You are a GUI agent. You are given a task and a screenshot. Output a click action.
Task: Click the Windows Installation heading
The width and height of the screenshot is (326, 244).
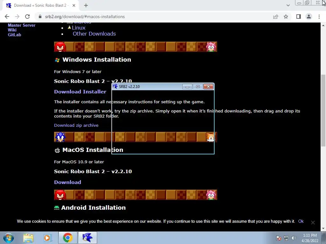coord(97,59)
